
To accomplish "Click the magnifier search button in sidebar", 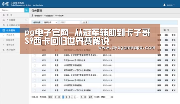I will tap(27, 10).
